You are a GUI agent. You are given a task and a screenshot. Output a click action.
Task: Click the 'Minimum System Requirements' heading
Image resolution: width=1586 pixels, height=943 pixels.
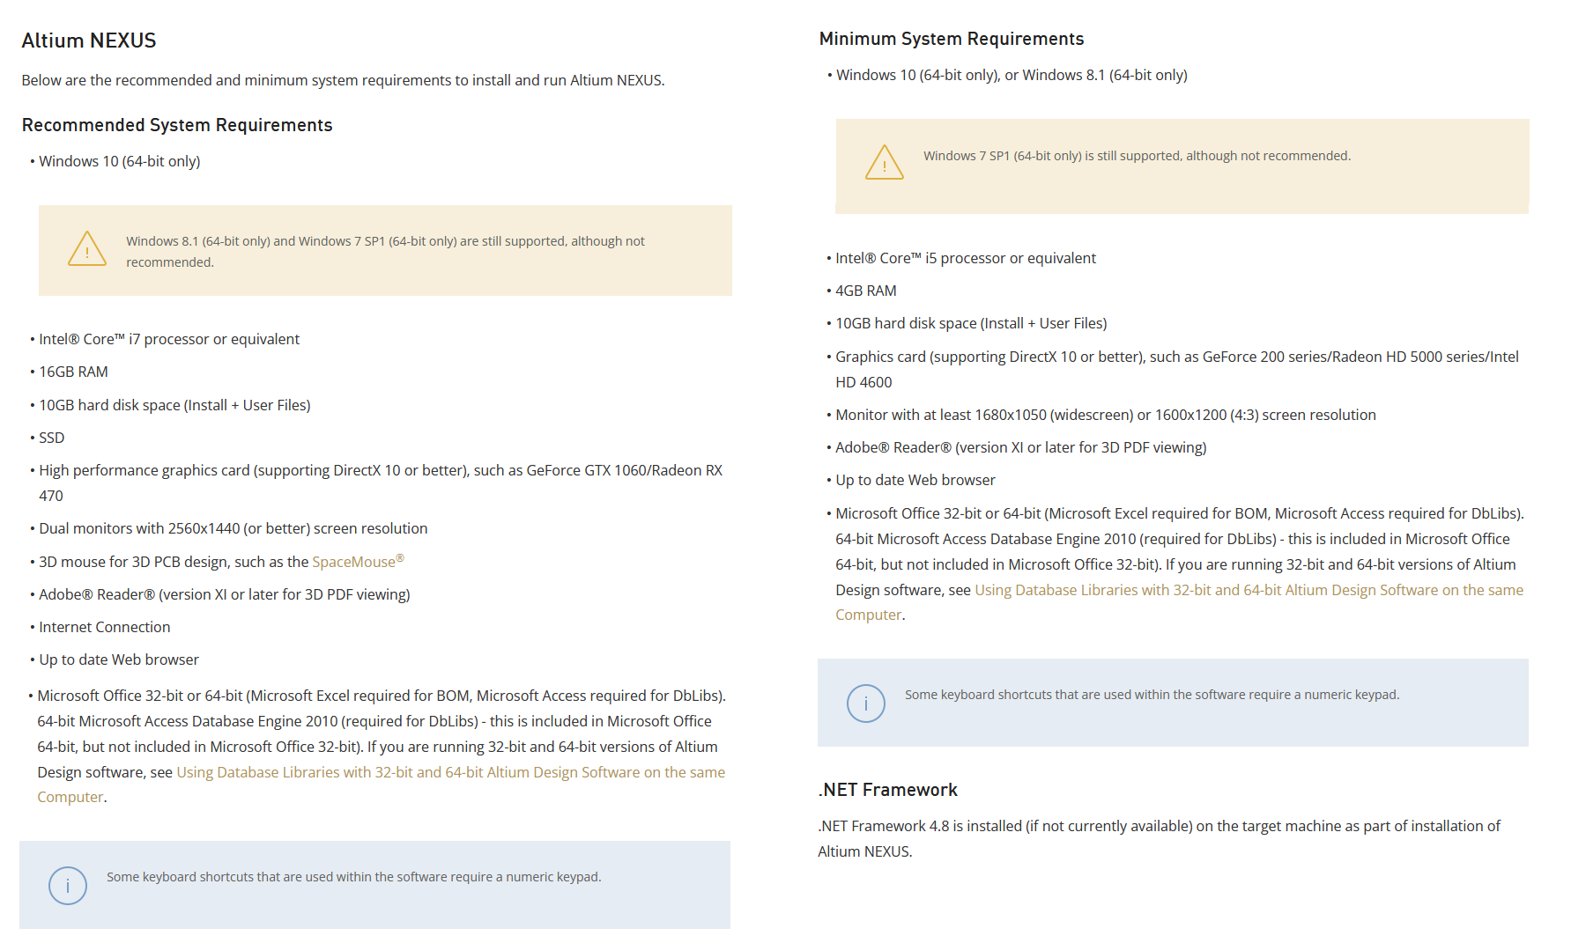coord(952,39)
